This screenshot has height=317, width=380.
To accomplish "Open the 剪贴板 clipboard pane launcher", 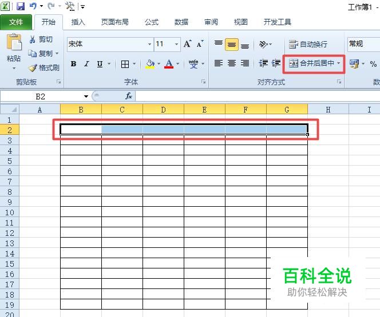I will click(58, 82).
